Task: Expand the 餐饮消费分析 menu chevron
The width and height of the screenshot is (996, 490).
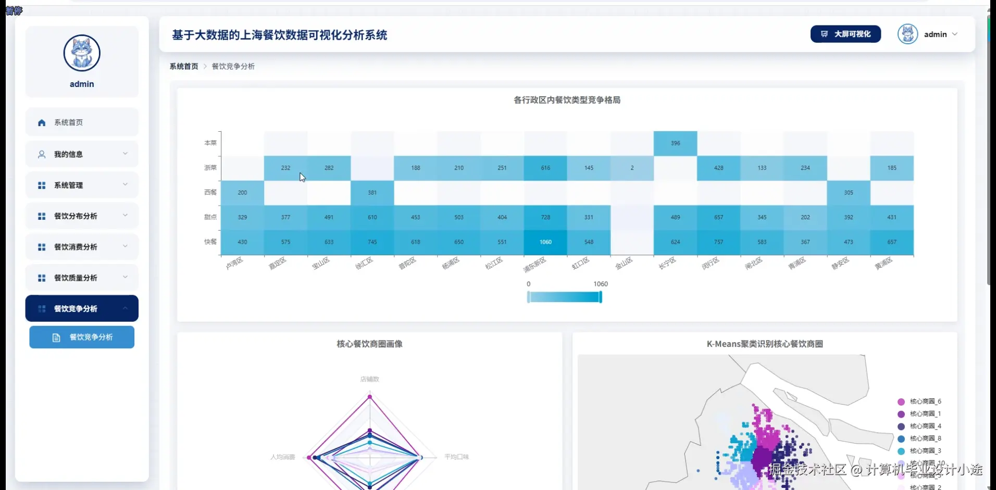Action: [125, 246]
